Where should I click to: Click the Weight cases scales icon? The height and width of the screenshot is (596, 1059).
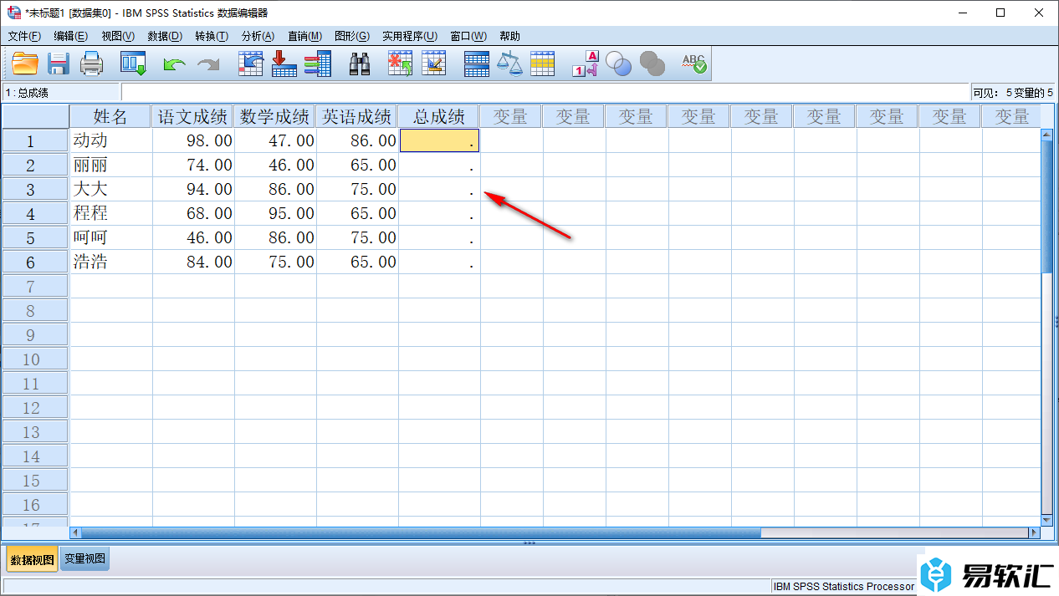coord(509,64)
